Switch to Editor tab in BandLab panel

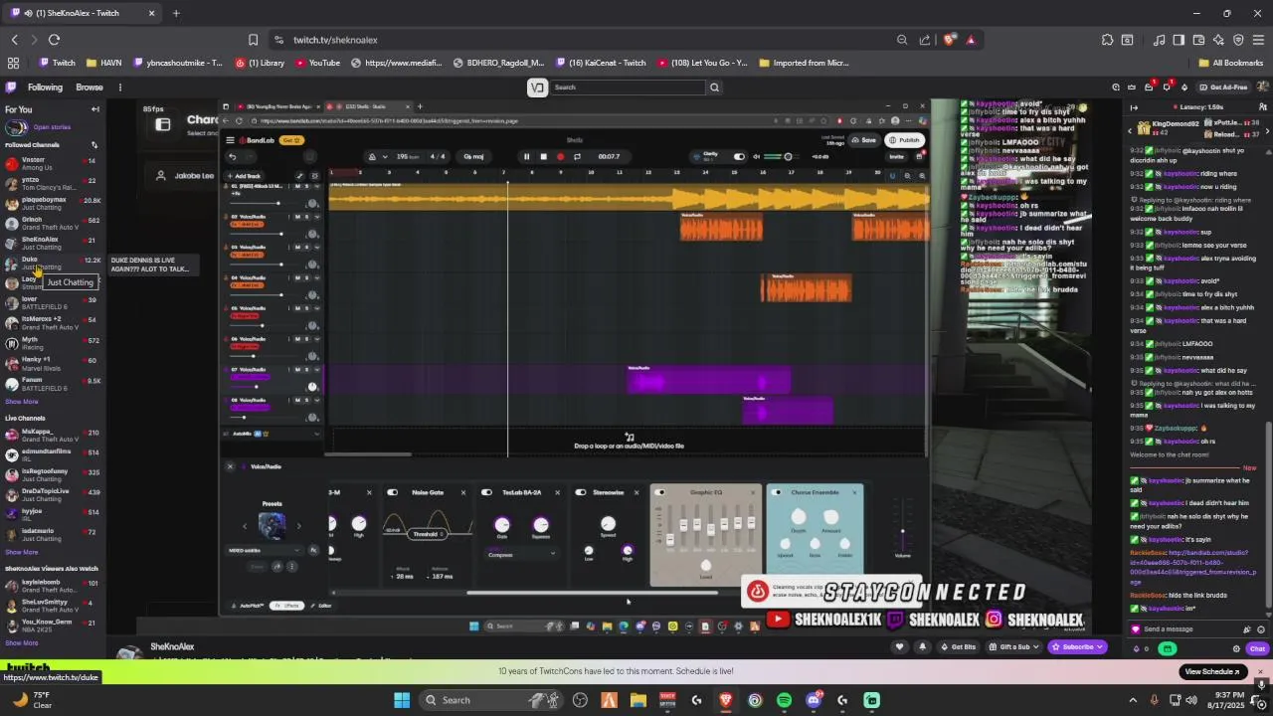point(321,606)
